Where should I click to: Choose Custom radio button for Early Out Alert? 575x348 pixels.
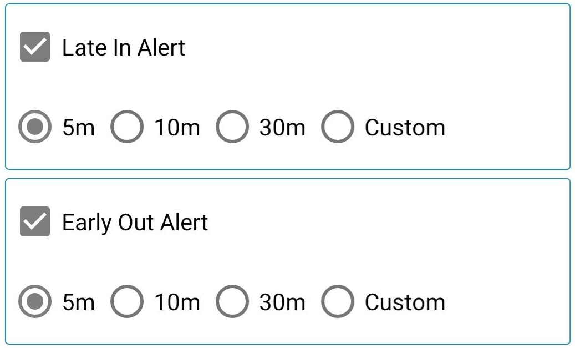337,302
